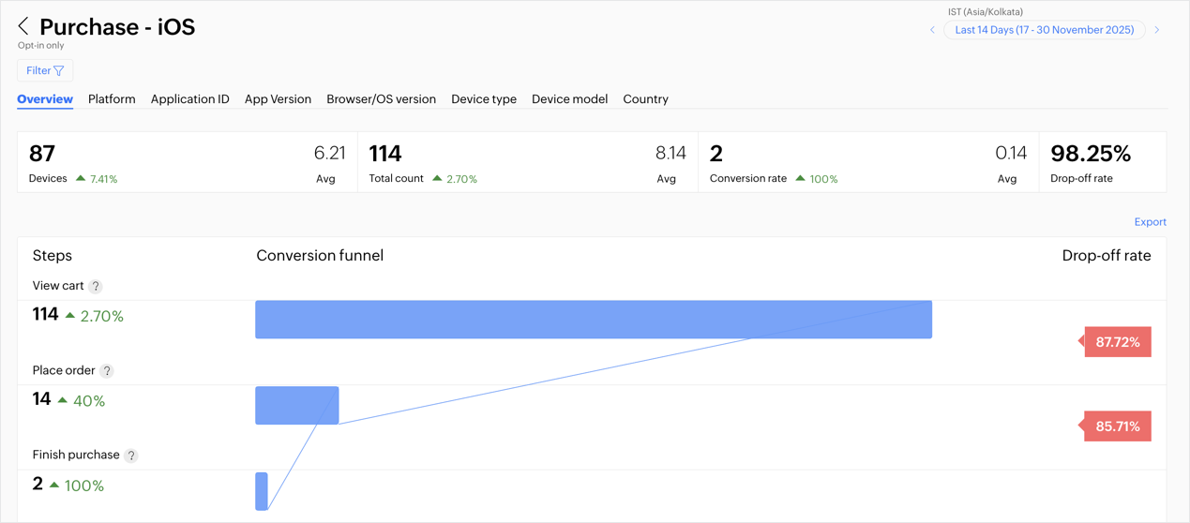Click the back arrow beside Purchase - iOS
The width and height of the screenshot is (1190, 523).
pos(23,27)
